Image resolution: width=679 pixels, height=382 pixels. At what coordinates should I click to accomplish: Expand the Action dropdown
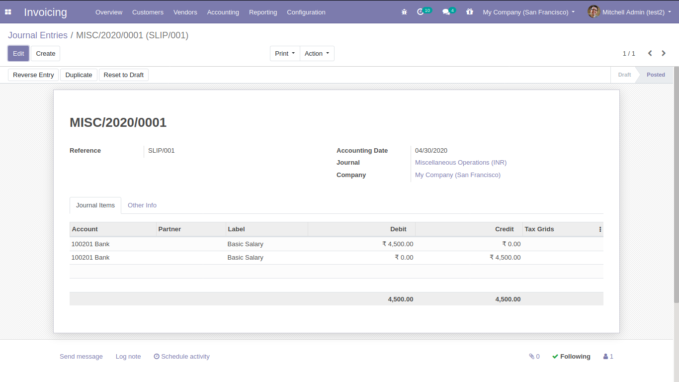[317, 54]
